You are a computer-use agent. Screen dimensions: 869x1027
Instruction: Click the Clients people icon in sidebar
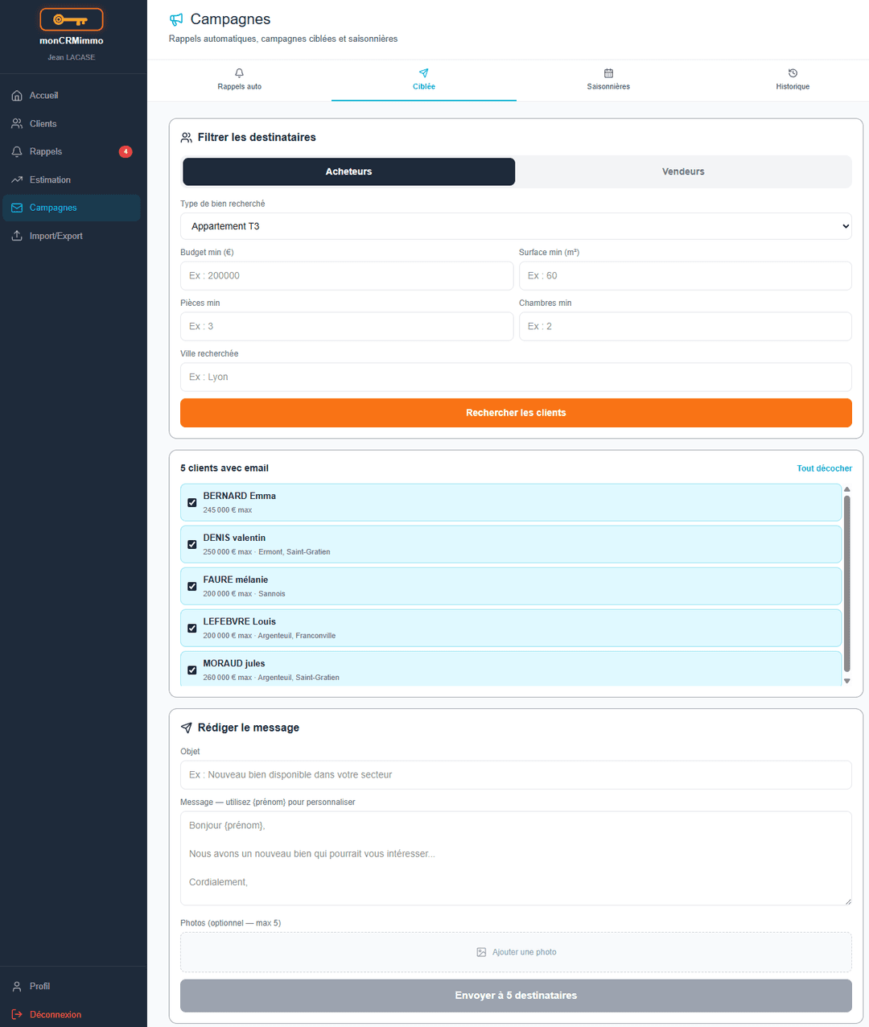click(17, 124)
